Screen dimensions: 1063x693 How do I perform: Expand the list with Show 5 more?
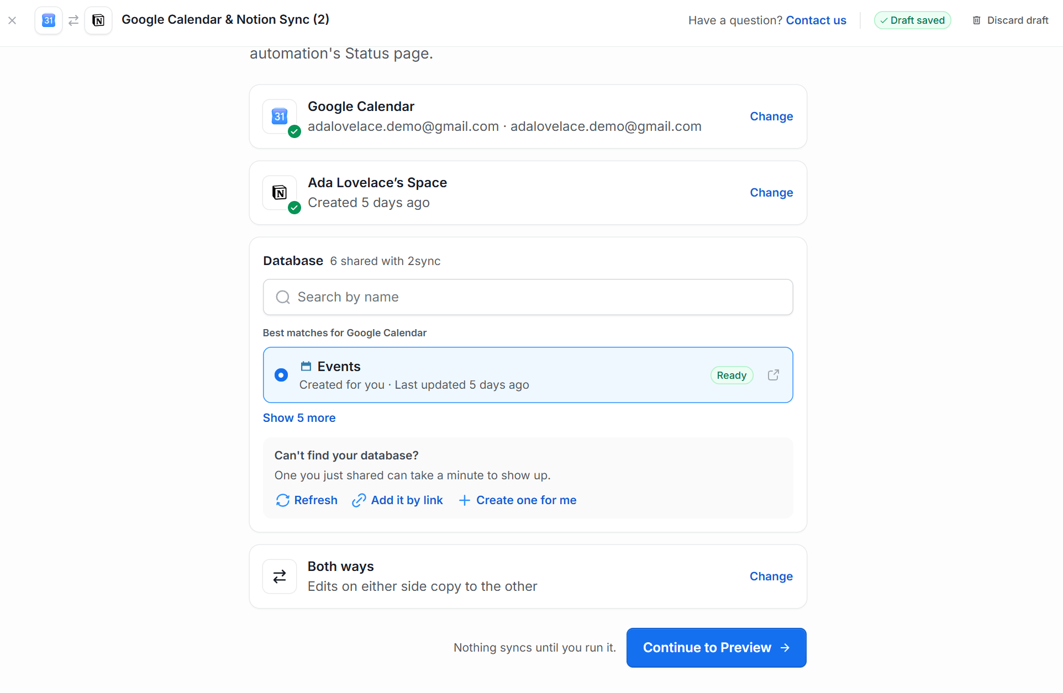coord(299,418)
